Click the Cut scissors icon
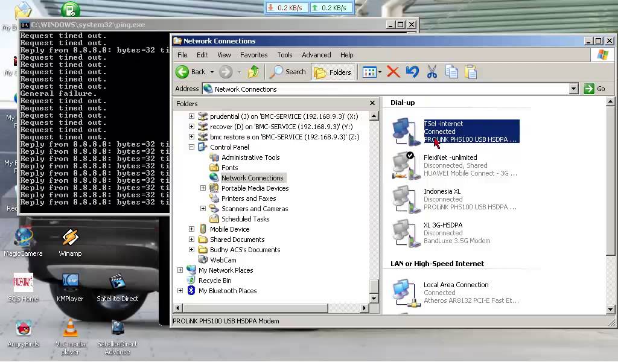This screenshot has width=618, height=362. 432,72
